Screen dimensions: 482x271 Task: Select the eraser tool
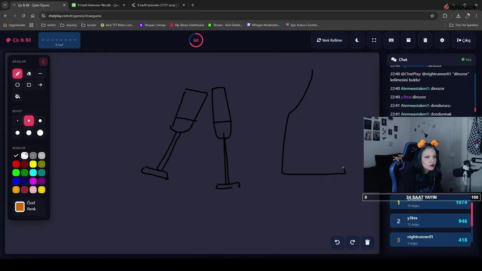(29, 74)
